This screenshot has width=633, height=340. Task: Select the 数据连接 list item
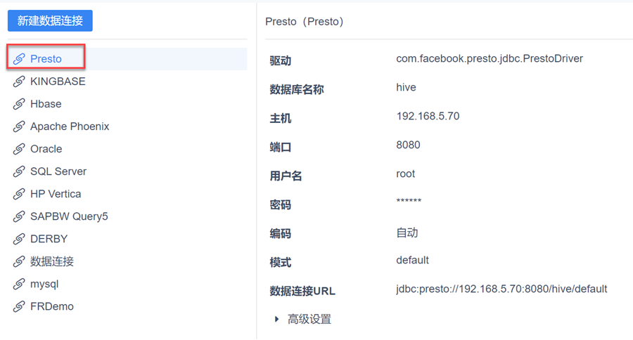click(52, 261)
